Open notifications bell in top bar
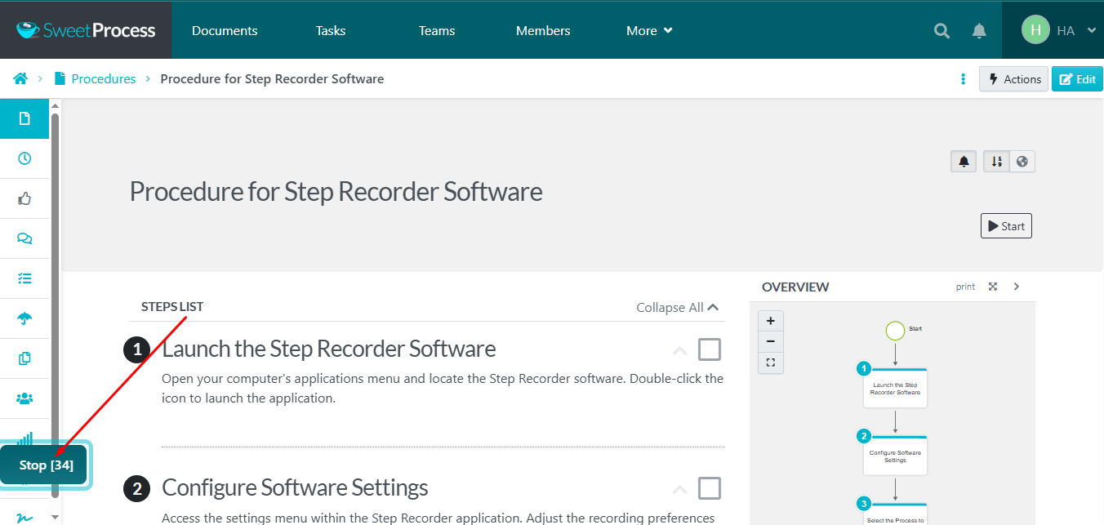This screenshot has height=525, width=1104. [979, 31]
